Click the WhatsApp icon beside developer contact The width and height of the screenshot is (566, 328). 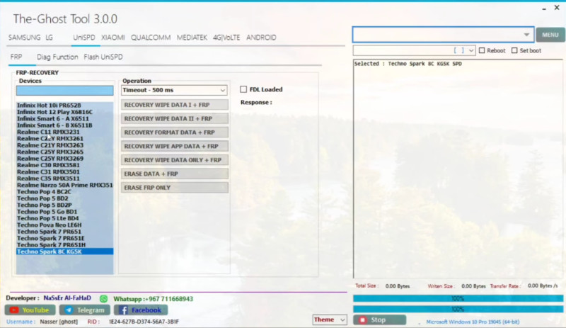(x=103, y=299)
